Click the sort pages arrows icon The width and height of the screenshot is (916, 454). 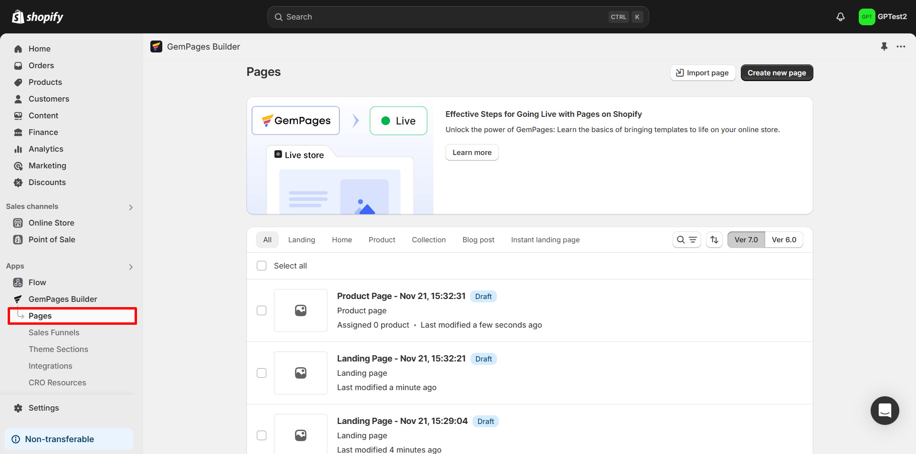click(714, 240)
